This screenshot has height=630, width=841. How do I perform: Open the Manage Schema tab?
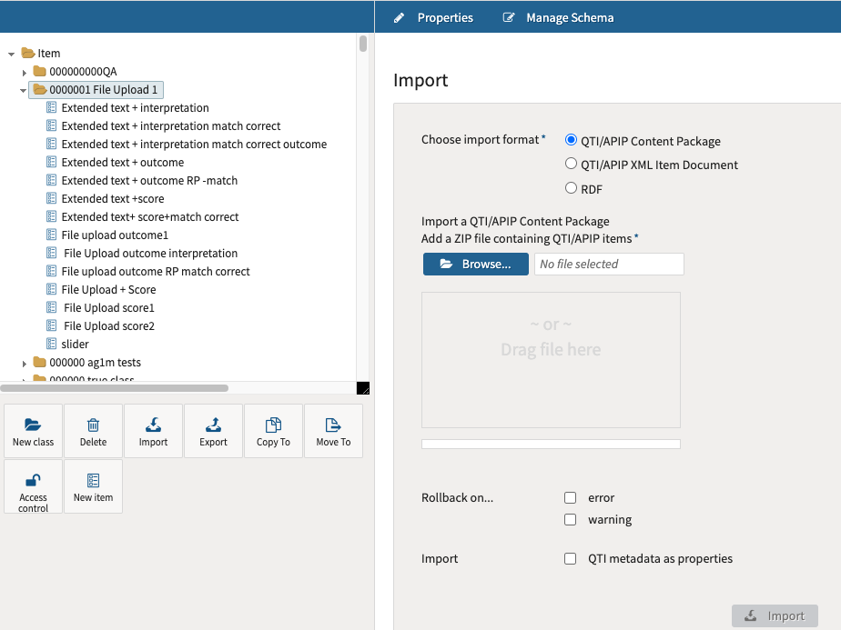click(570, 16)
